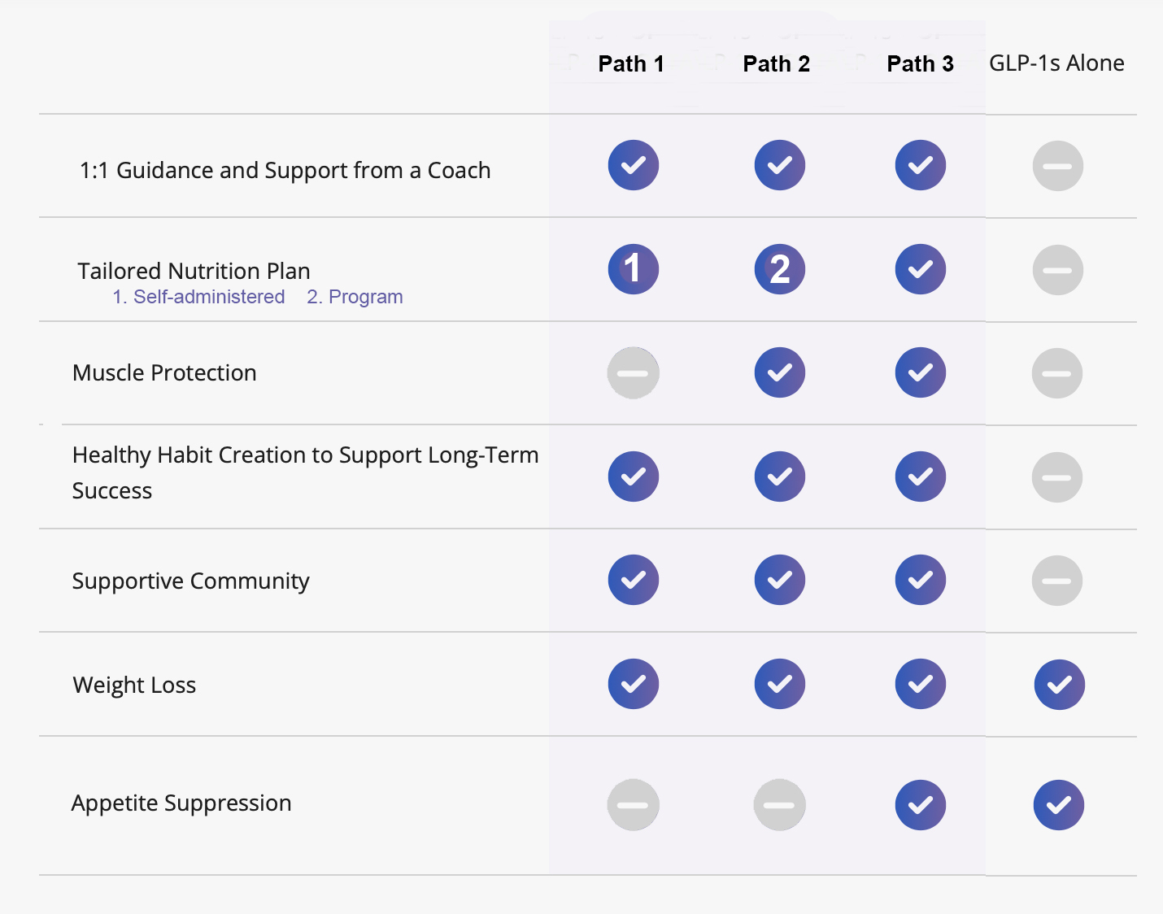This screenshot has width=1163, height=914.
Task: Click Path 2 dash icon for Appetite Suppression
Action: [x=779, y=805]
